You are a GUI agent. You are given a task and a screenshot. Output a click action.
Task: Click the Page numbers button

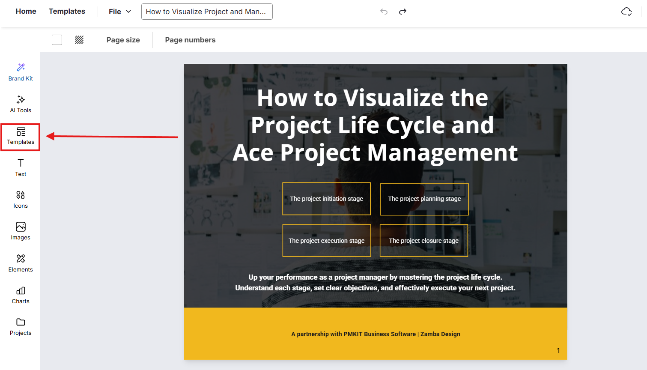click(x=190, y=40)
